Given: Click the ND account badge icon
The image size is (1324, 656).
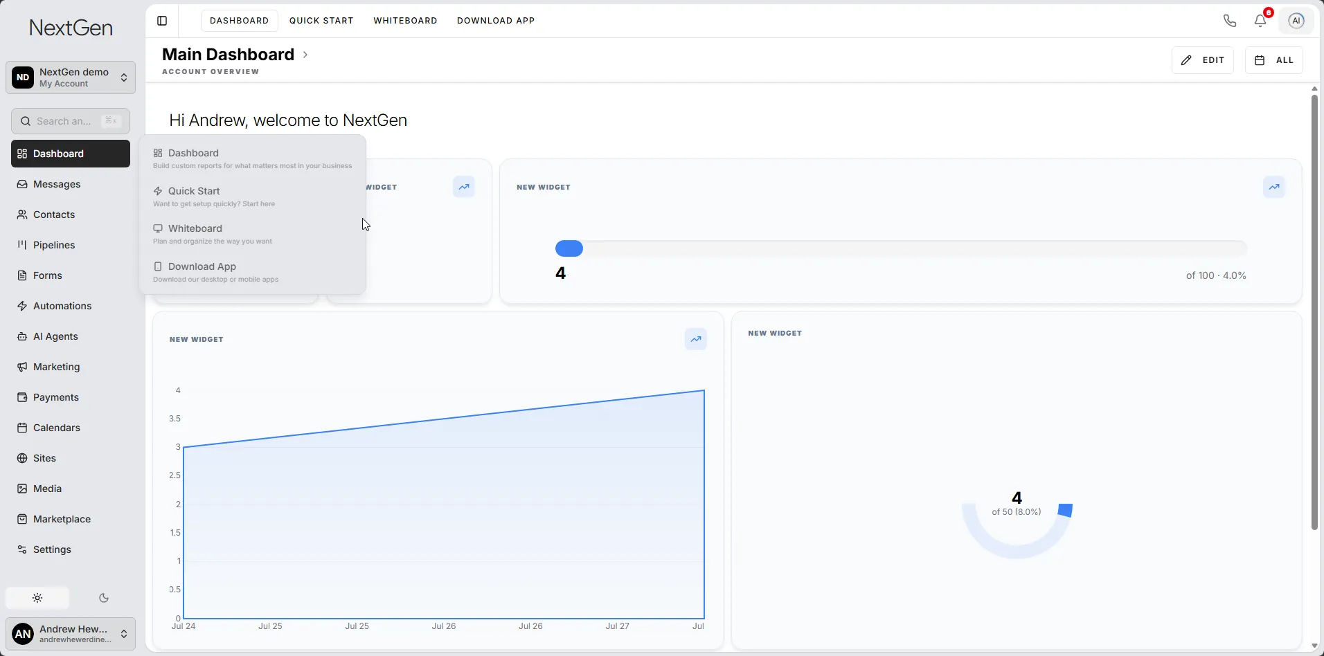Looking at the screenshot, I should pos(23,78).
